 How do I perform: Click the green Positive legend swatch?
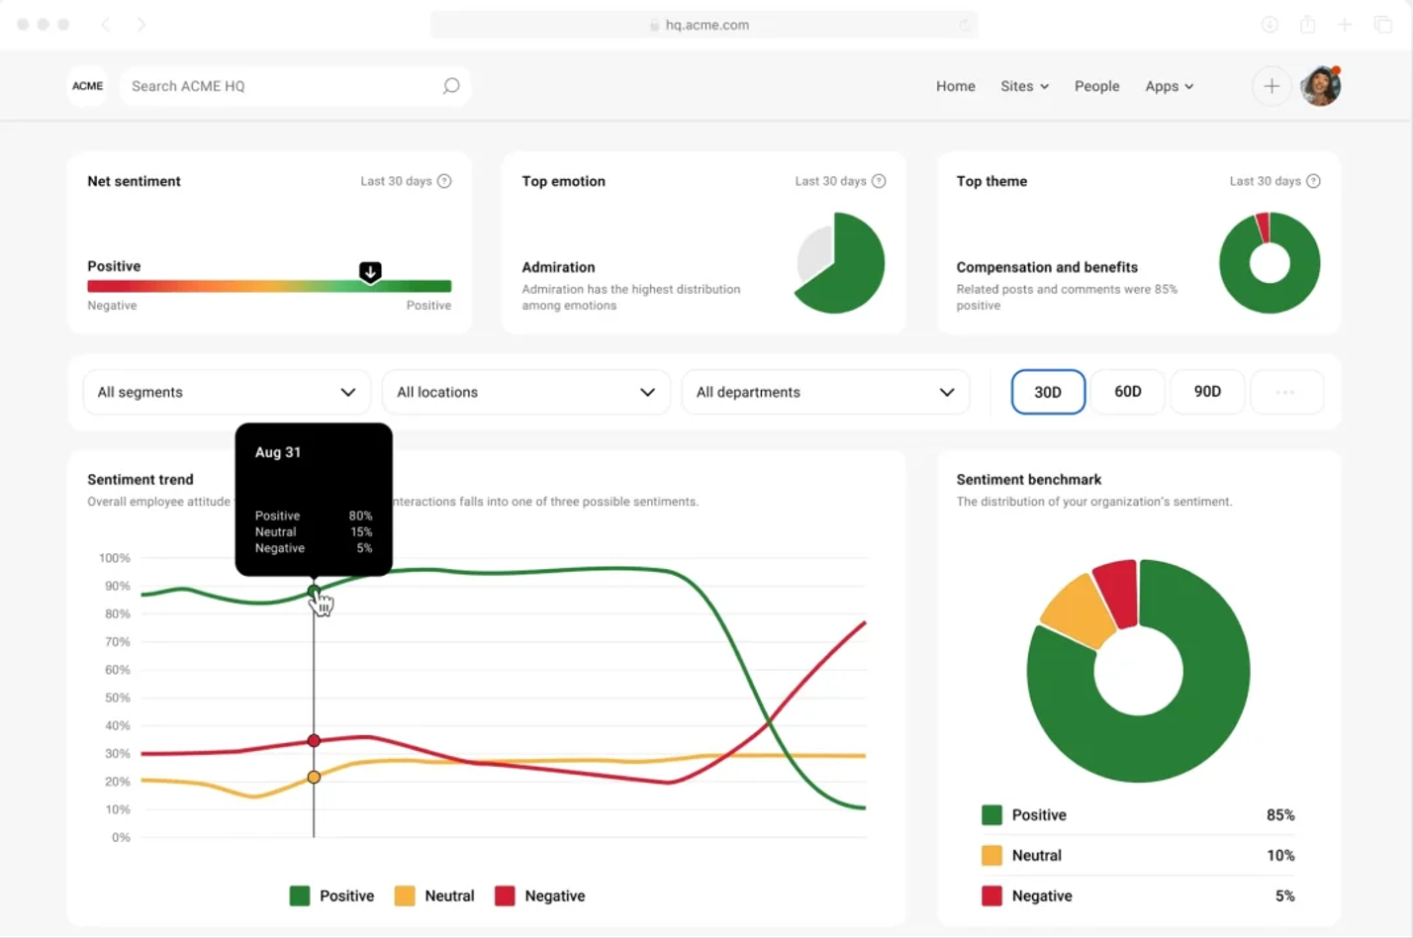[300, 895]
